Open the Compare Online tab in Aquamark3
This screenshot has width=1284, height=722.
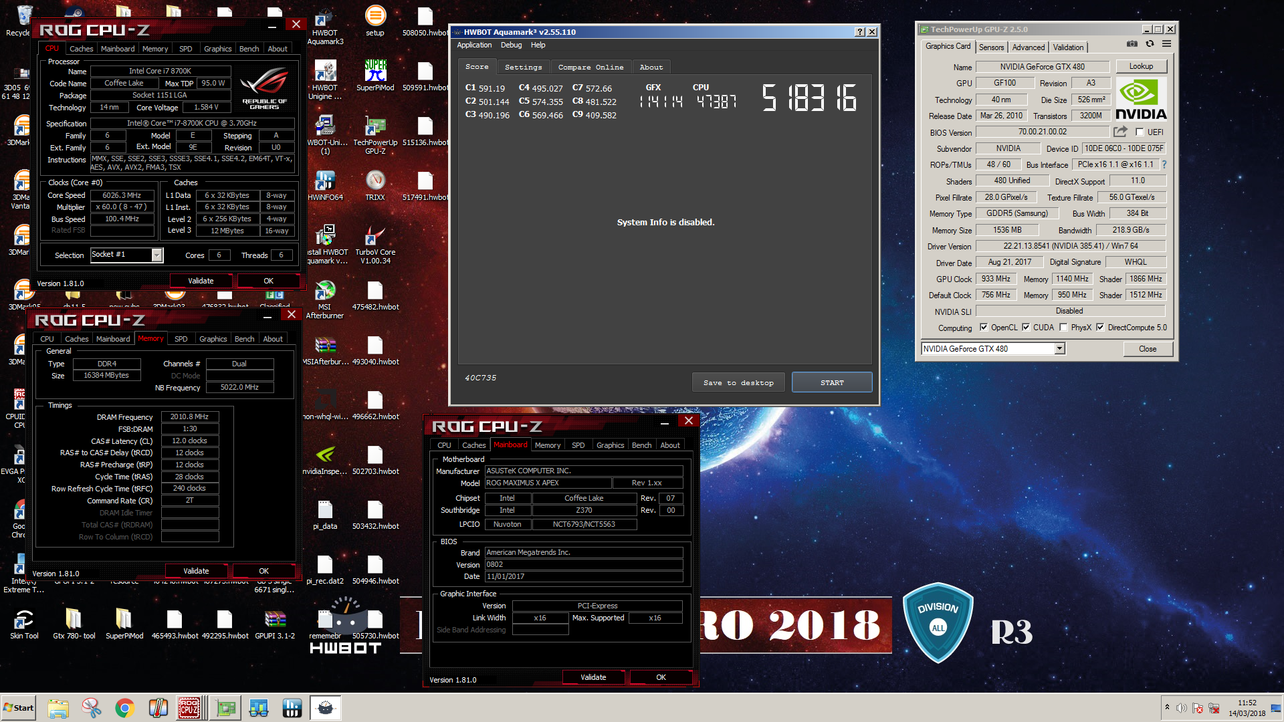click(x=591, y=68)
